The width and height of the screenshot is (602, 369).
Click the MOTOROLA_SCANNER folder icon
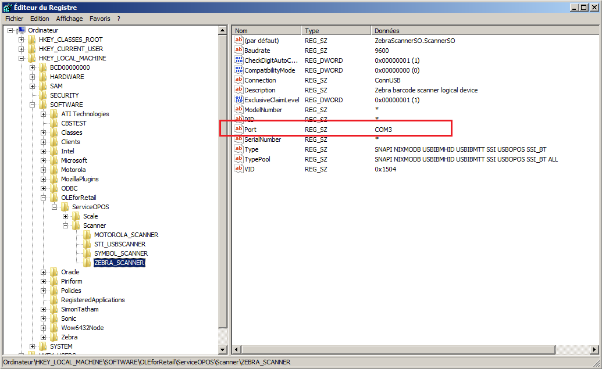(87, 235)
